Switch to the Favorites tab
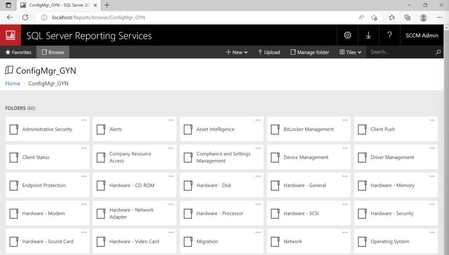The height and width of the screenshot is (255, 449). [18, 52]
